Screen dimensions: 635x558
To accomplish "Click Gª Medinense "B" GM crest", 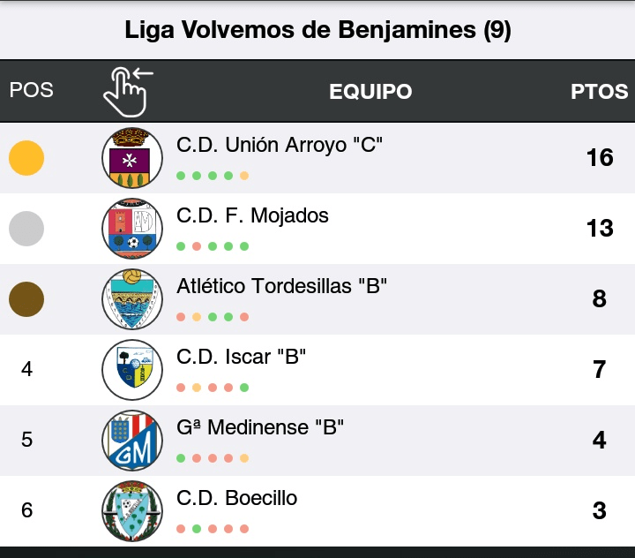I will coord(132,440).
